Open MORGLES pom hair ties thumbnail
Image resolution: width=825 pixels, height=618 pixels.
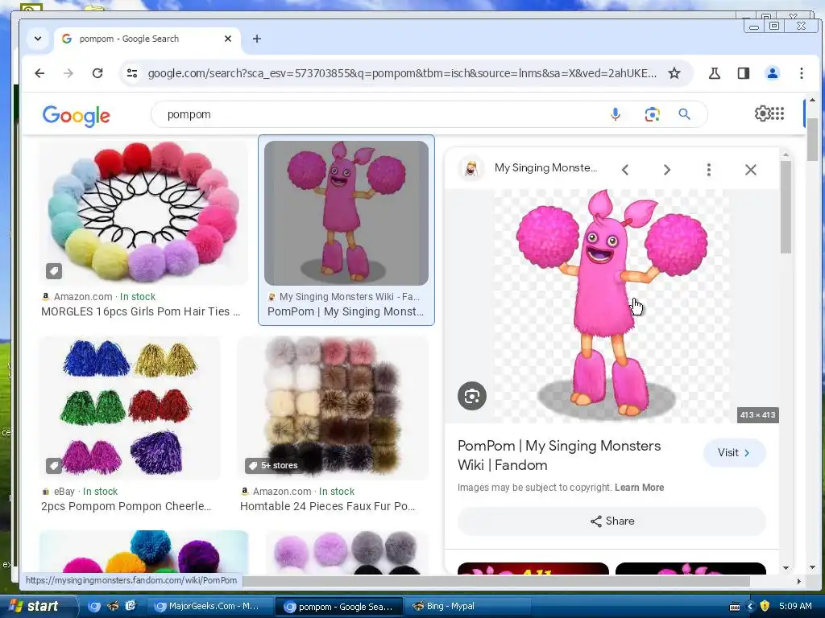143,212
